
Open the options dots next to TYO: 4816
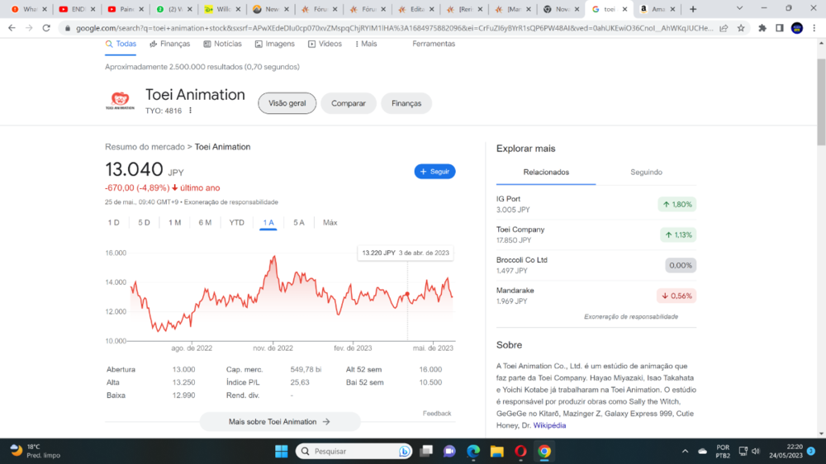190,111
